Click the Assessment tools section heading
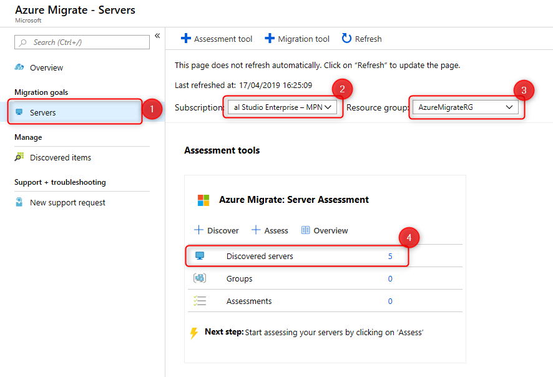 tap(222, 150)
